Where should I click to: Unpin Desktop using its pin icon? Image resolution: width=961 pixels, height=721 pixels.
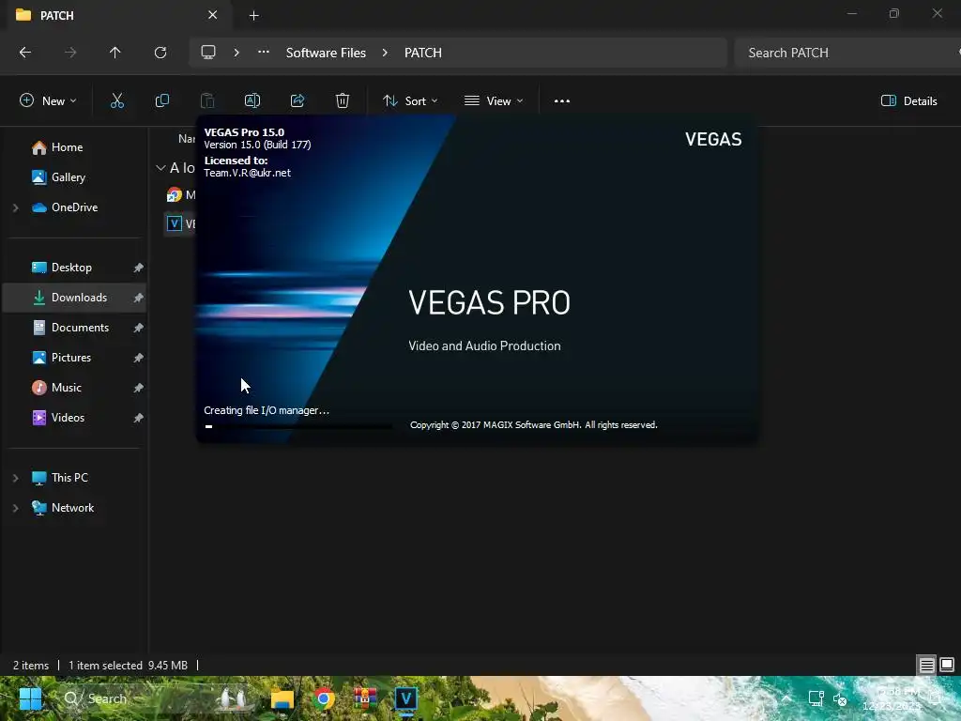pyautogui.click(x=139, y=268)
